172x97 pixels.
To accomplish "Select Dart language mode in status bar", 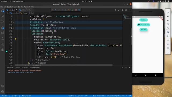I will pyautogui.click(x=94, y=96).
